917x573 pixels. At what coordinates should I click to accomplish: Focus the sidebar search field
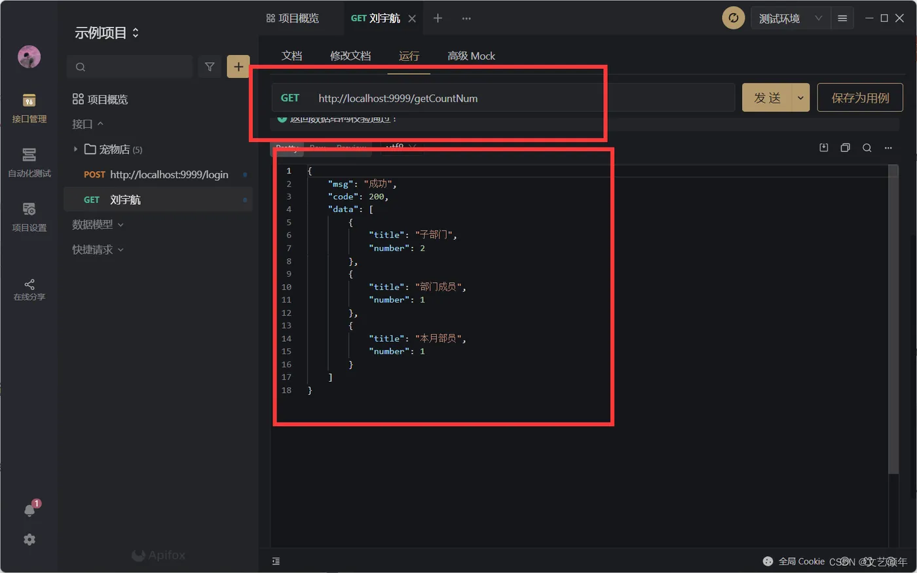130,66
